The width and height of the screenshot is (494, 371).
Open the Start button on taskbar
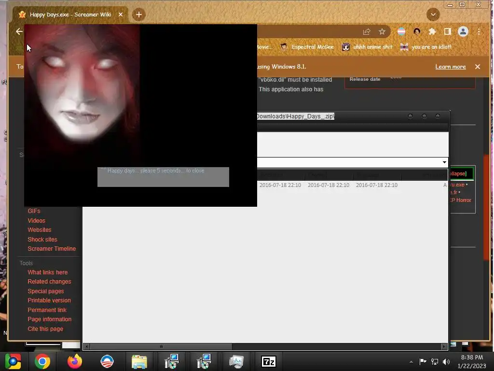click(13, 361)
